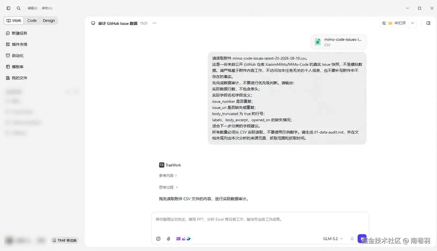Expand the 思考过程 section

168,187
